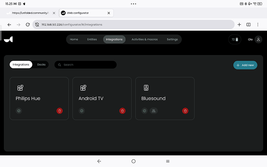Open a new browser tab
Image resolution: width=267 pixels, height=167 pixels.
click(239, 24)
